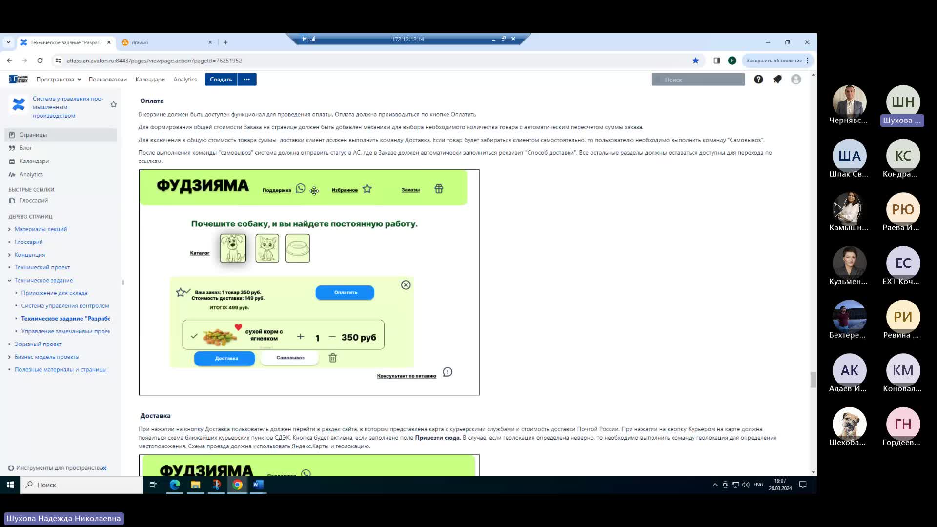This screenshot has width=937, height=527.
Task: Open a new browser tab
Action: [x=225, y=42]
